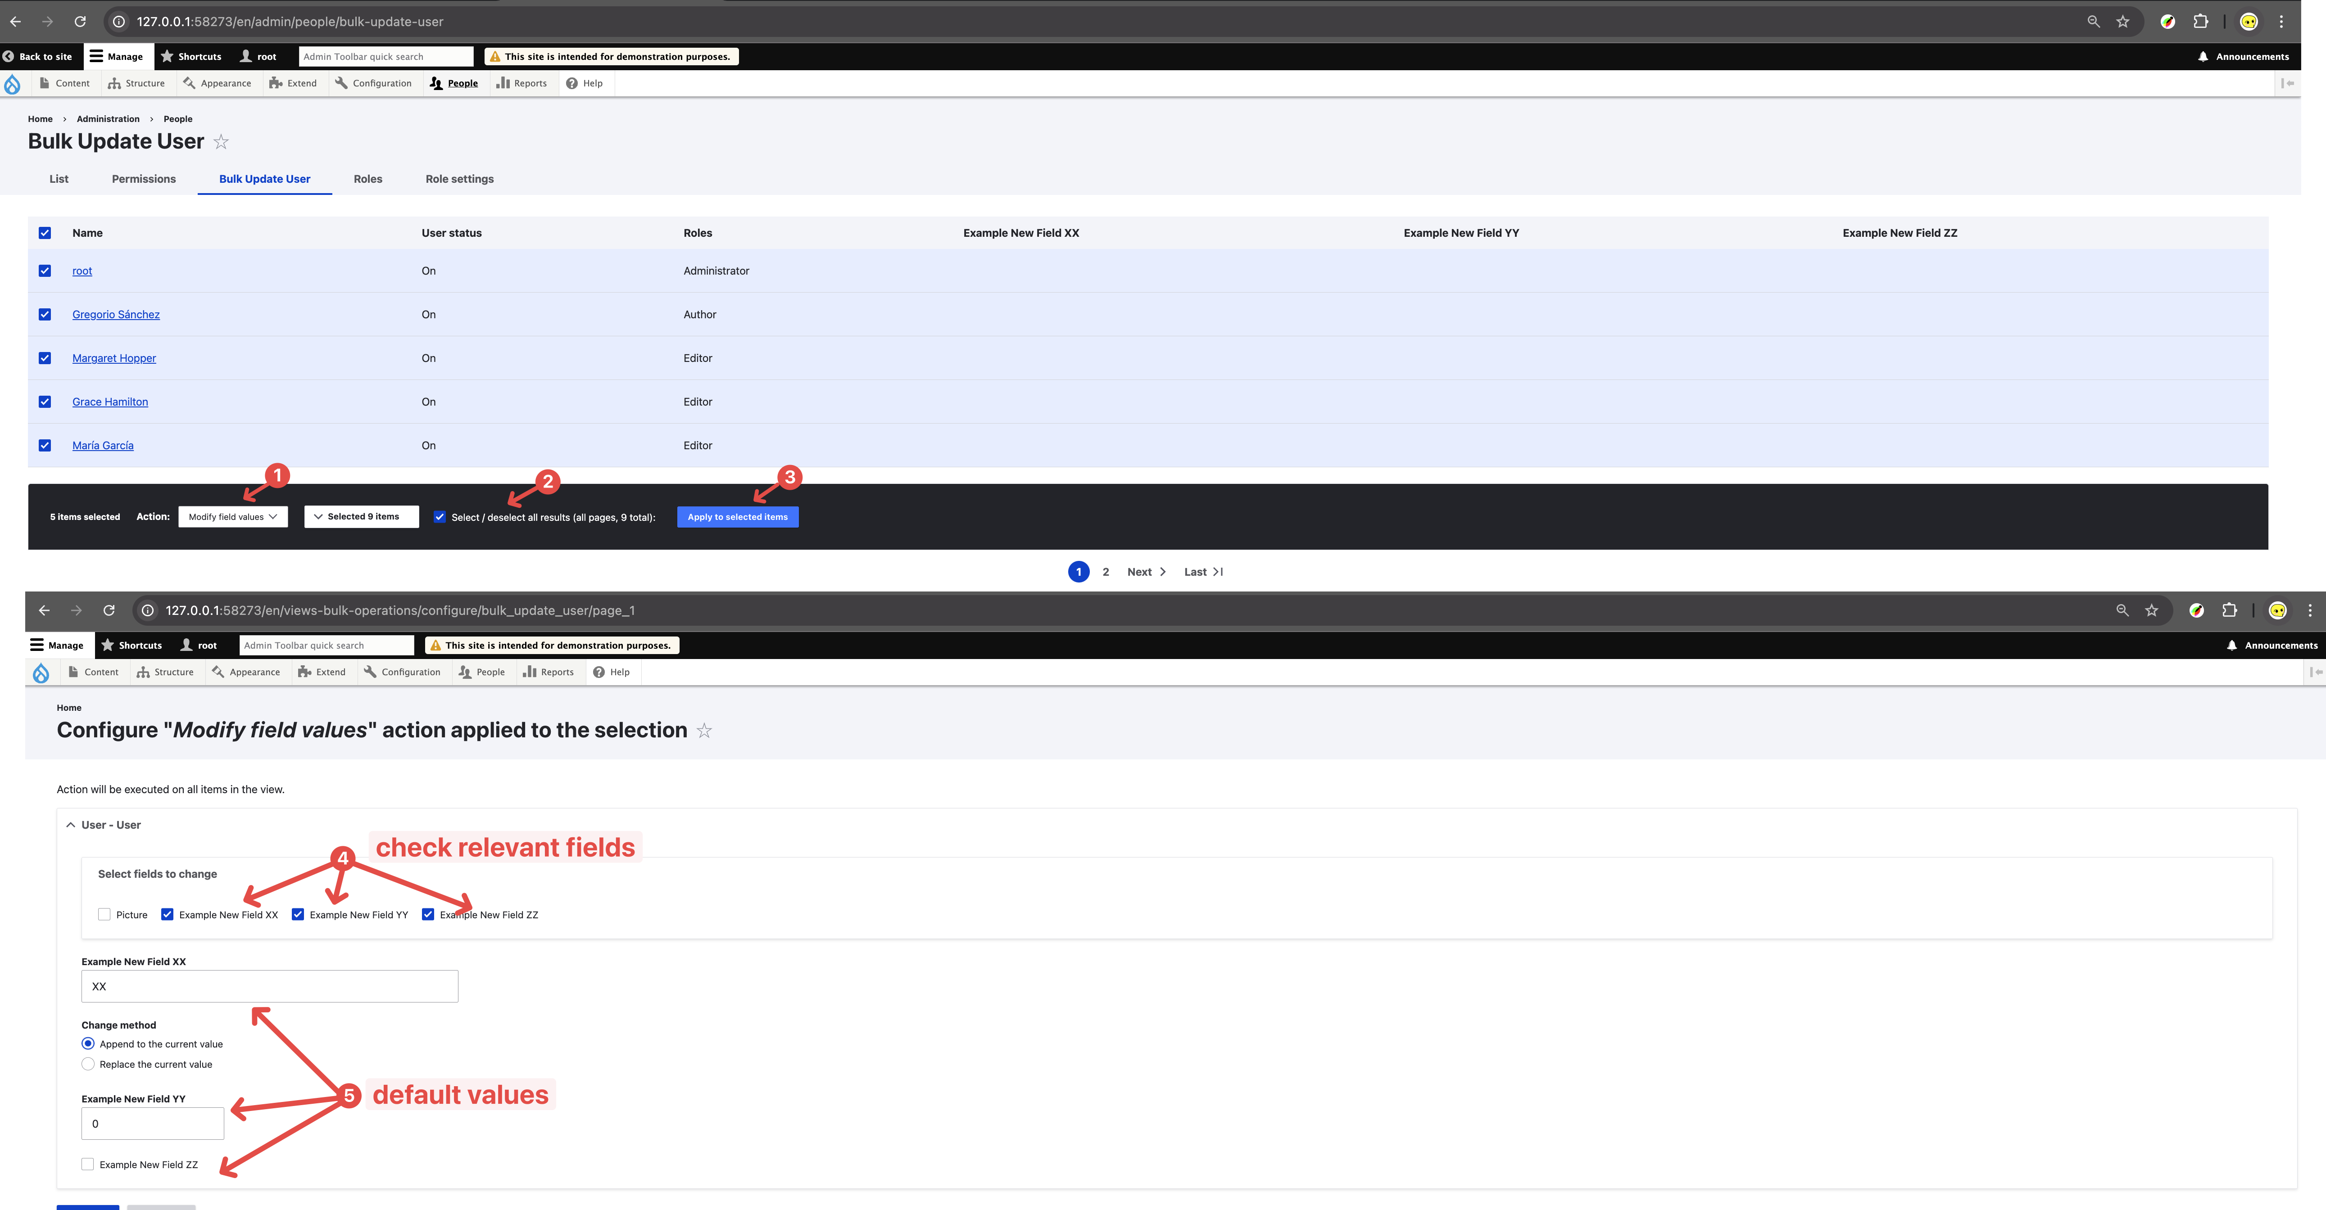Star the Bulk Update User page
Image resolution: width=2326 pixels, height=1210 pixels.
coord(221,143)
